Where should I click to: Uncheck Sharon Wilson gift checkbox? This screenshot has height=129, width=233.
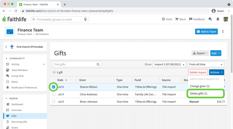pos(54,87)
